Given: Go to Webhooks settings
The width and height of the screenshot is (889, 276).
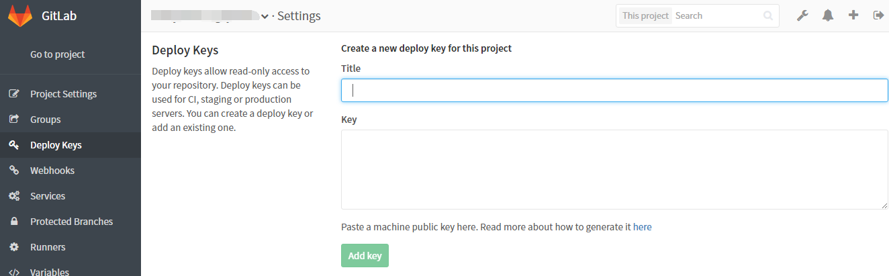Looking at the screenshot, I should [x=52, y=171].
